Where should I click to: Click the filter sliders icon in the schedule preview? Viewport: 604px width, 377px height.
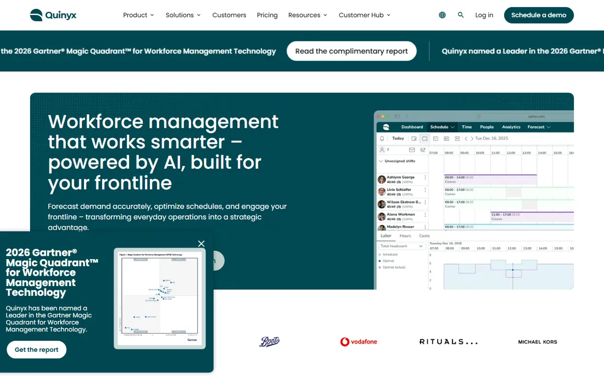423,150
